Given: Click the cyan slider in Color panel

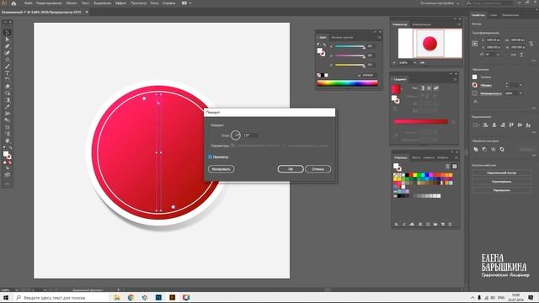Looking at the screenshot, I should [350, 46].
